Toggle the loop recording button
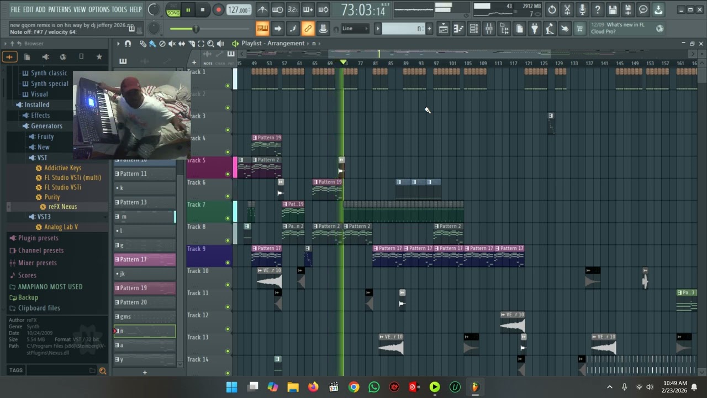 click(x=324, y=9)
